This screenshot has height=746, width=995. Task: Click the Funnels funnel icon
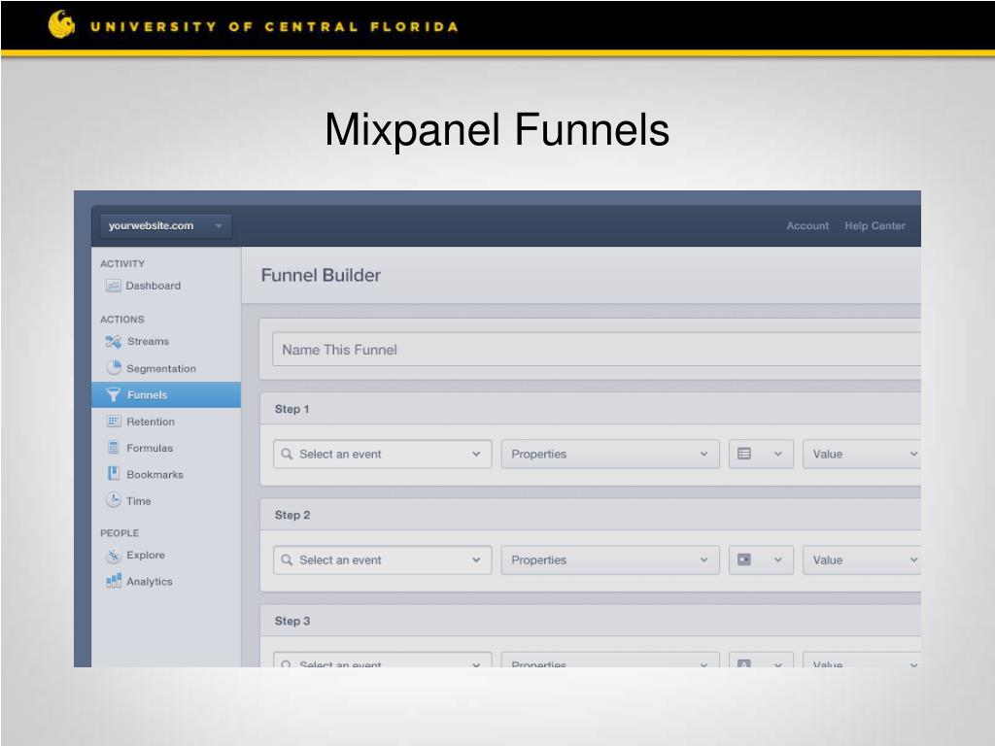(x=113, y=394)
